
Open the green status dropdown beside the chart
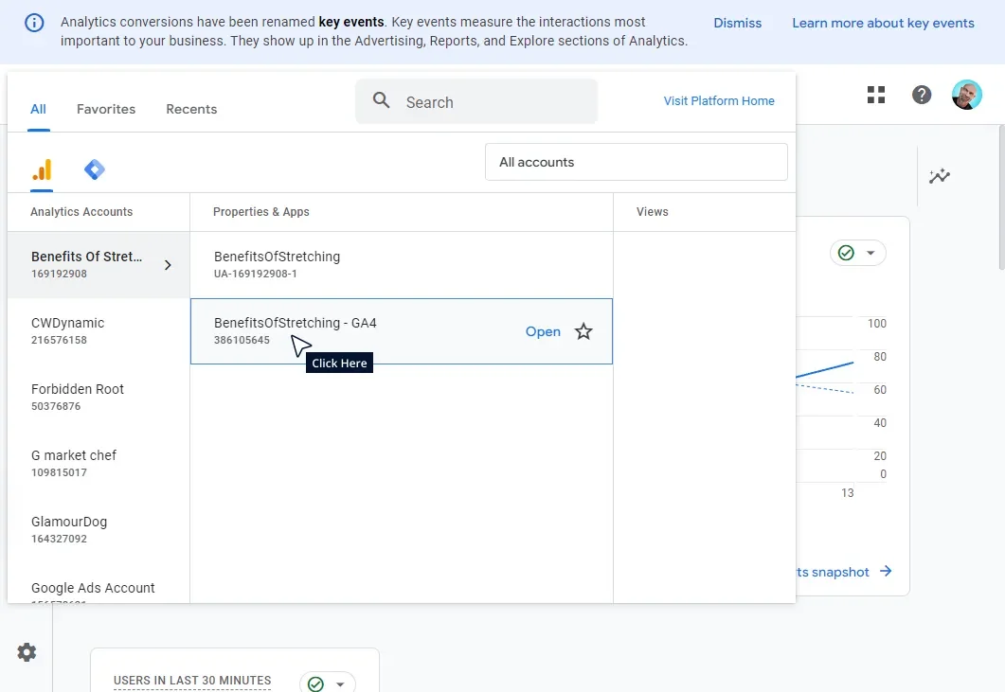pos(857,253)
